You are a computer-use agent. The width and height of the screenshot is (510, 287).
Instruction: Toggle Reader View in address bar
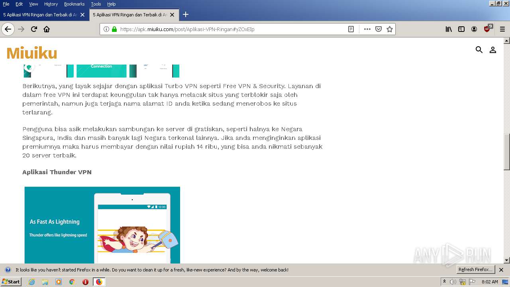(x=351, y=29)
